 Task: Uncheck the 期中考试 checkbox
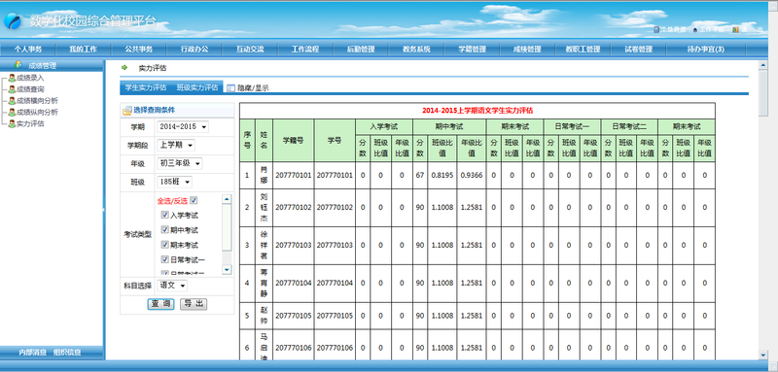click(164, 230)
